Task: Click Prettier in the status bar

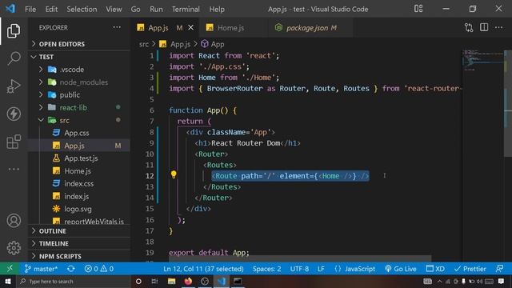Action: pyautogui.click(x=470, y=269)
